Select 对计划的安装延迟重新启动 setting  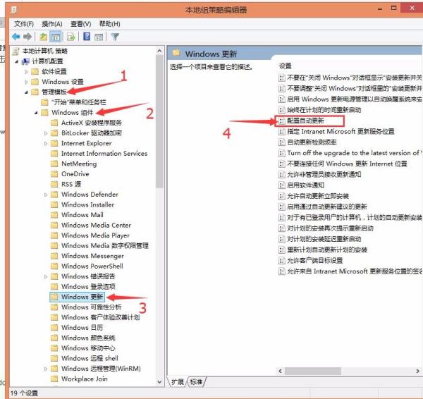(324, 239)
